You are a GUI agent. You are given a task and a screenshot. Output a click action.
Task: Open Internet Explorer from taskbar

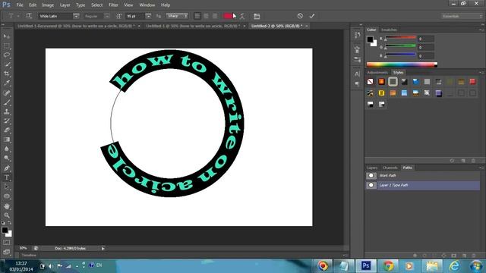click(454, 265)
